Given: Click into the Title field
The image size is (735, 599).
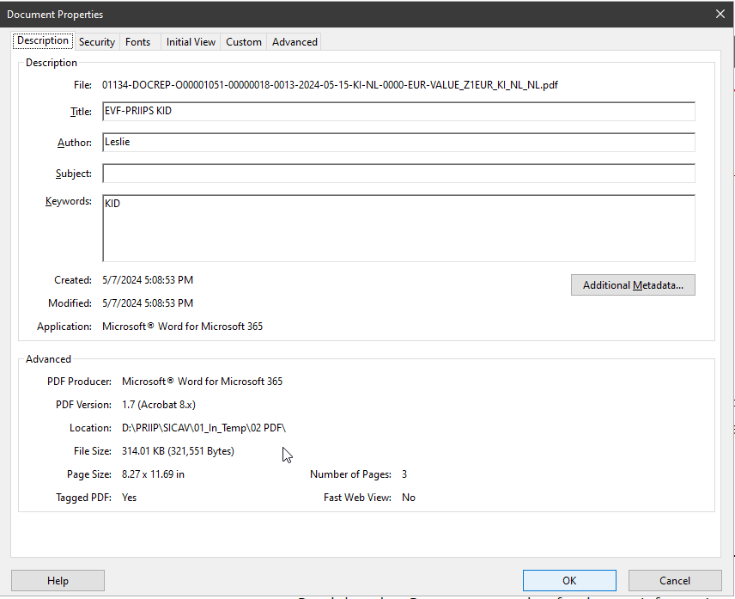Looking at the screenshot, I should (398, 112).
